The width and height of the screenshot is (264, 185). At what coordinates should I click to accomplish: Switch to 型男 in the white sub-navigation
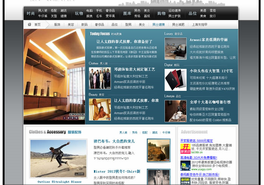pyautogui.click(x=128, y=25)
